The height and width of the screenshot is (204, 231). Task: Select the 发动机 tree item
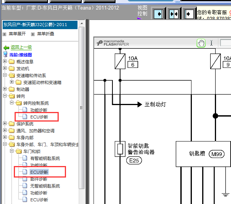click(23, 69)
